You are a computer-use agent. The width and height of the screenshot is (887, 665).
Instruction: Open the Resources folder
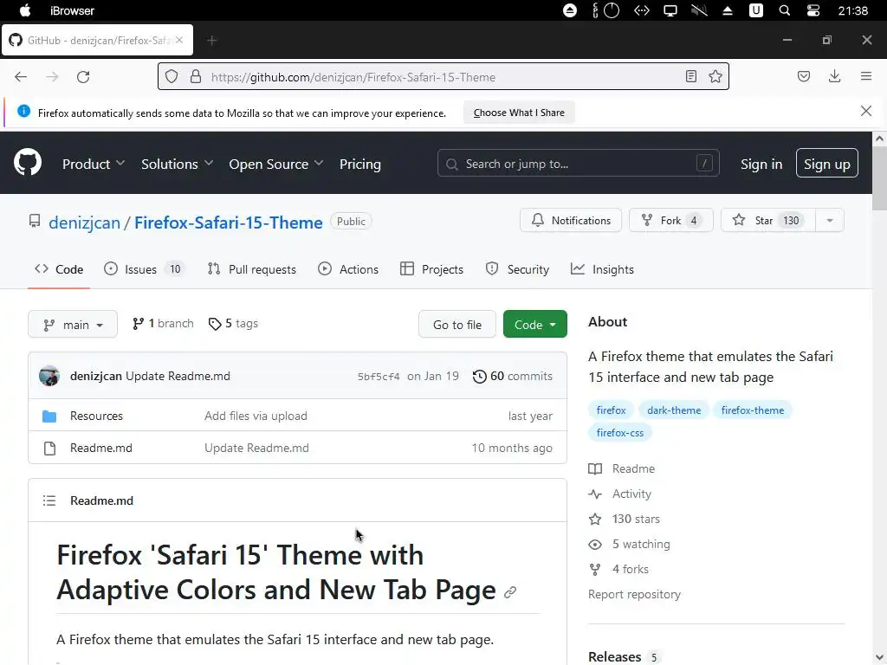coord(96,416)
